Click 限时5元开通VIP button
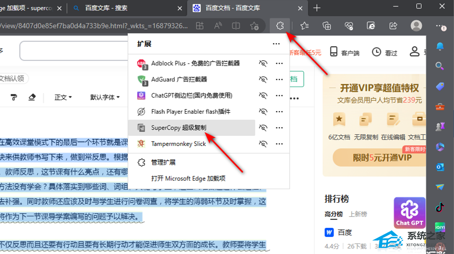454x254 pixels. (x=380, y=157)
